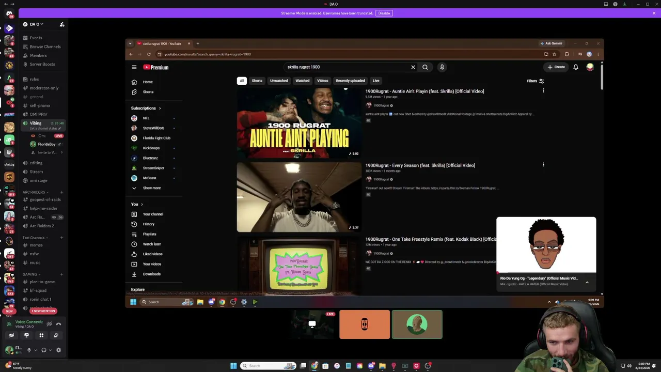
Task: Click the YouTube Create button
Action: coord(556,67)
